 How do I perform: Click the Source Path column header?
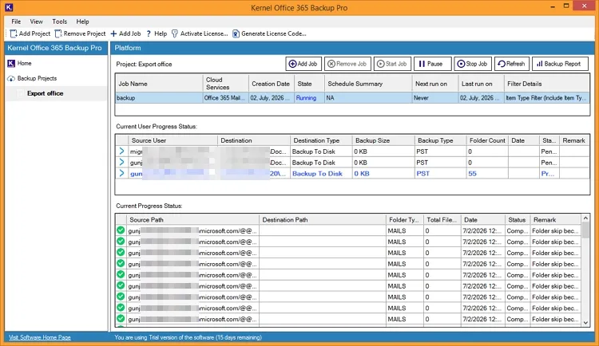click(x=192, y=220)
